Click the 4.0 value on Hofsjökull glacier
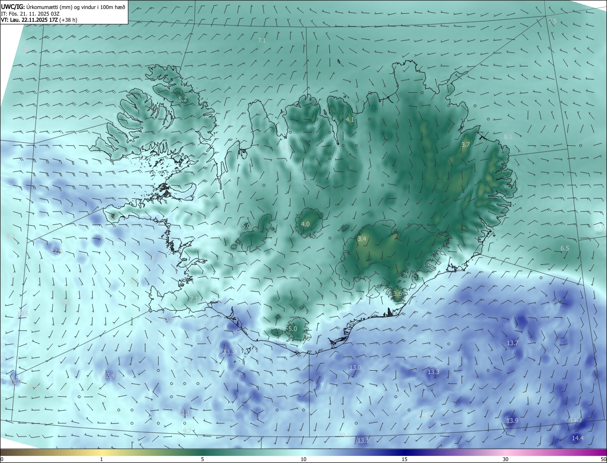The image size is (607, 463). click(305, 224)
